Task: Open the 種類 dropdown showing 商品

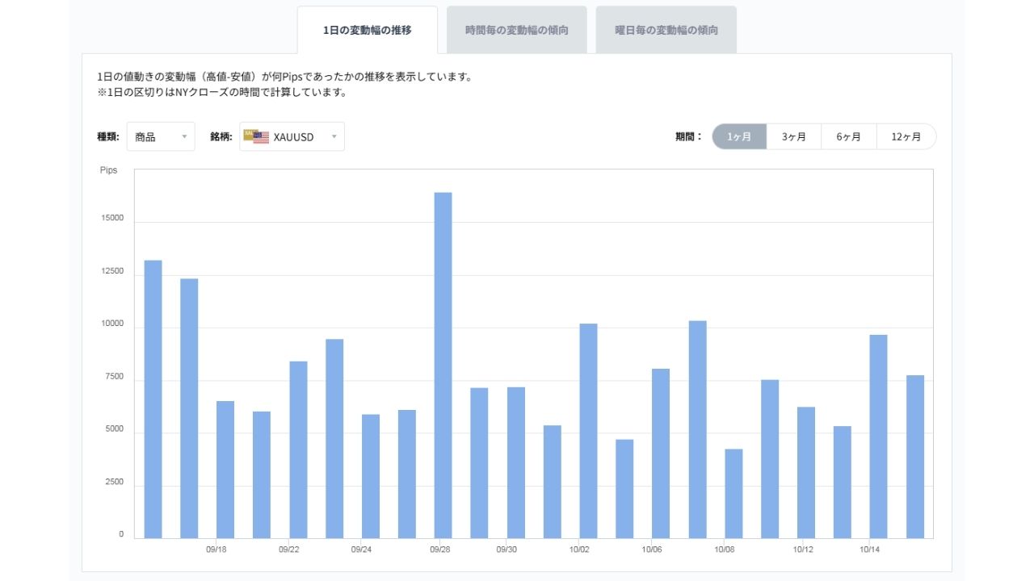Action: pyautogui.click(x=161, y=136)
